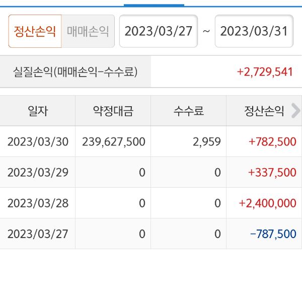Click the 수수료 column header
This screenshot has width=302, height=302.
coord(189,111)
